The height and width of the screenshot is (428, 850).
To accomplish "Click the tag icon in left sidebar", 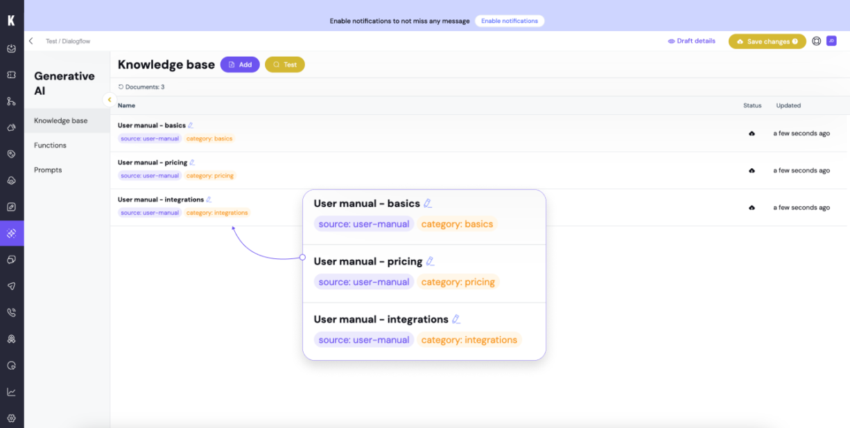I will click(11, 154).
